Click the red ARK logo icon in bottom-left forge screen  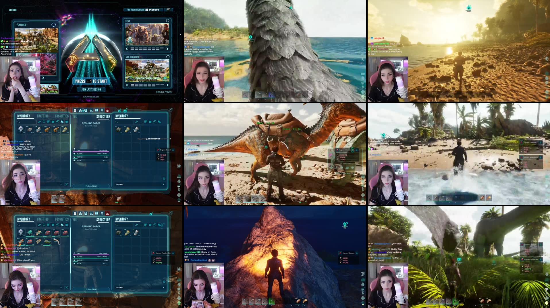tap(107, 213)
